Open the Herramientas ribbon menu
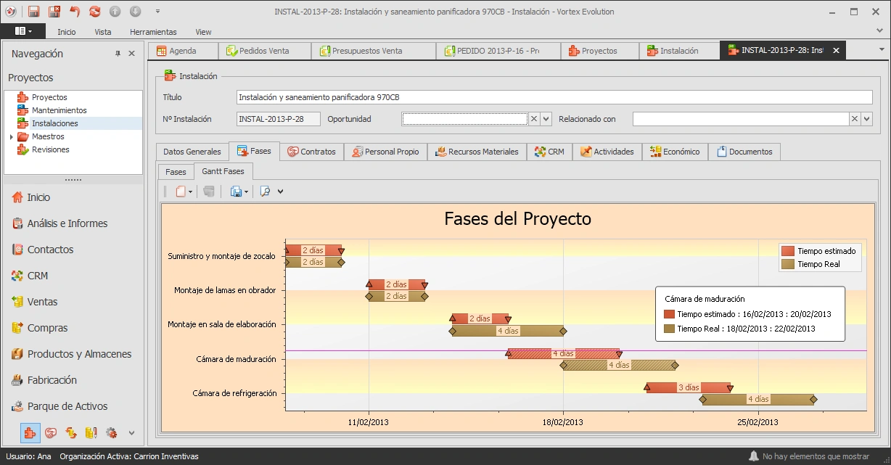891x465 pixels. [x=153, y=32]
